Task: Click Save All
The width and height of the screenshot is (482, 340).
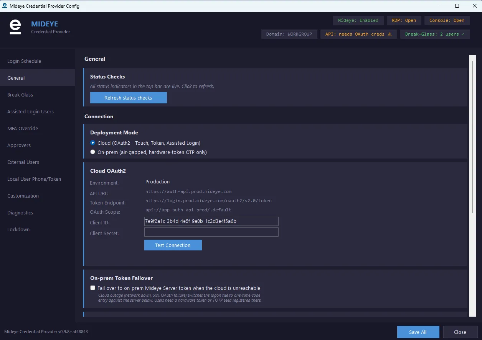Action: tap(418, 332)
